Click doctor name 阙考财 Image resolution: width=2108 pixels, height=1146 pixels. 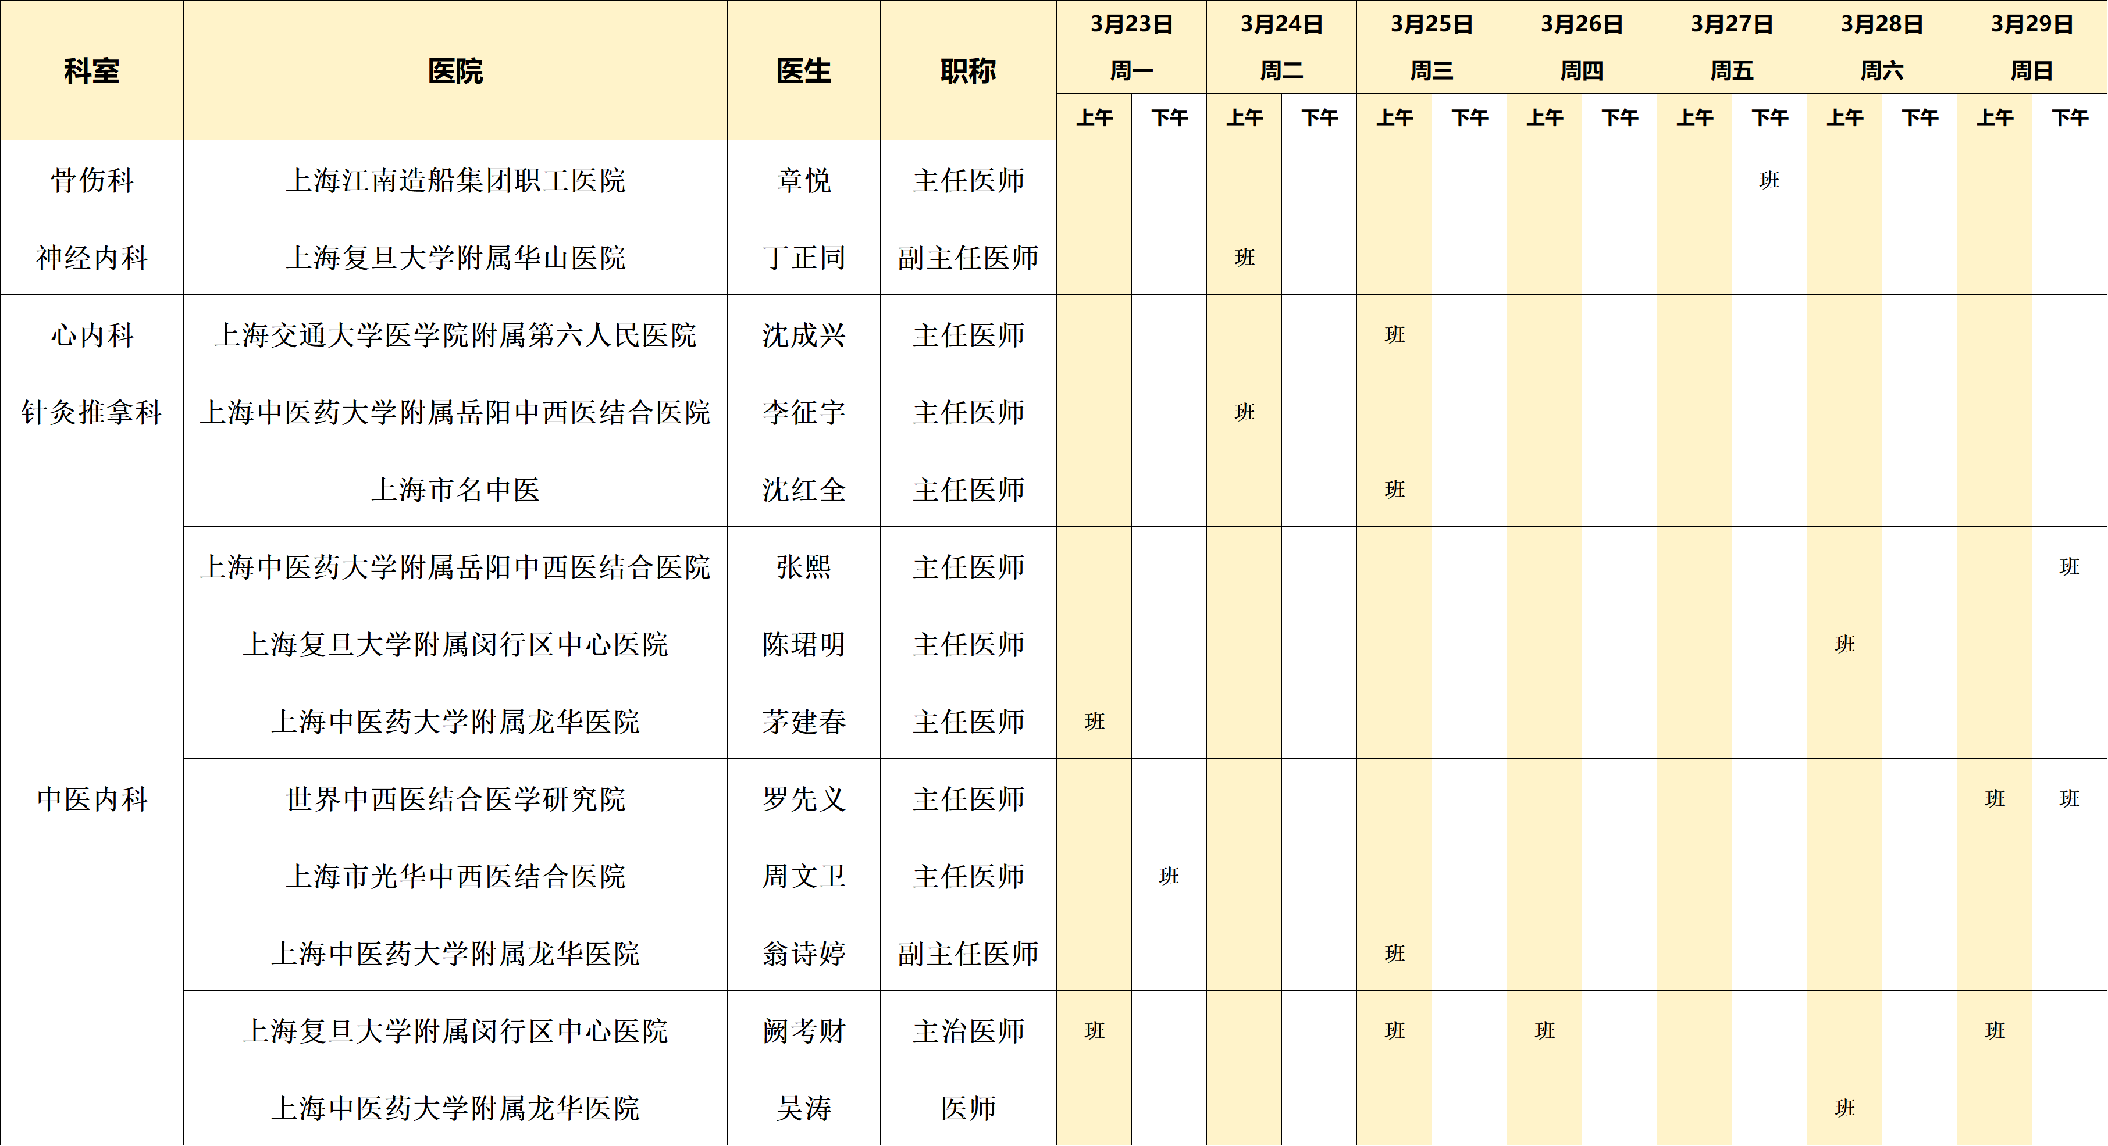click(x=804, y=1030)
